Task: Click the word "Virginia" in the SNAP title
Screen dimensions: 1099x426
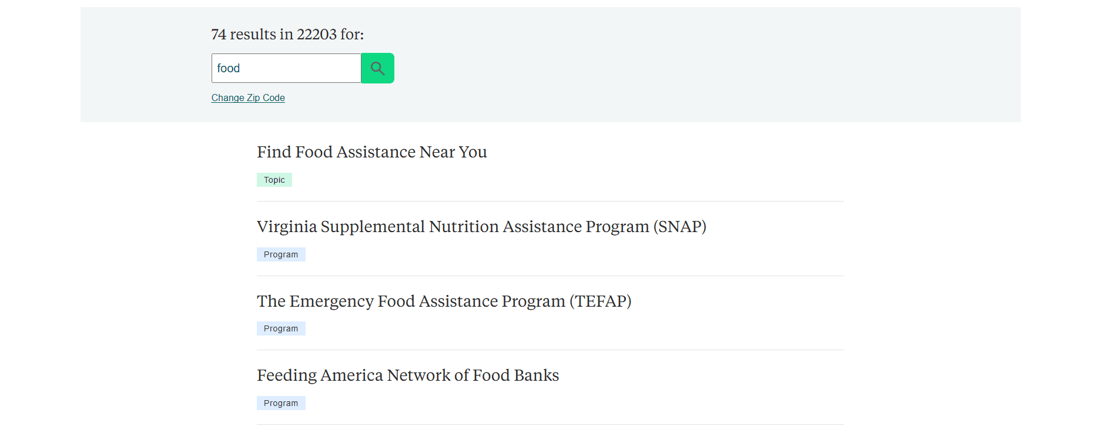Action: coord(287,227)
